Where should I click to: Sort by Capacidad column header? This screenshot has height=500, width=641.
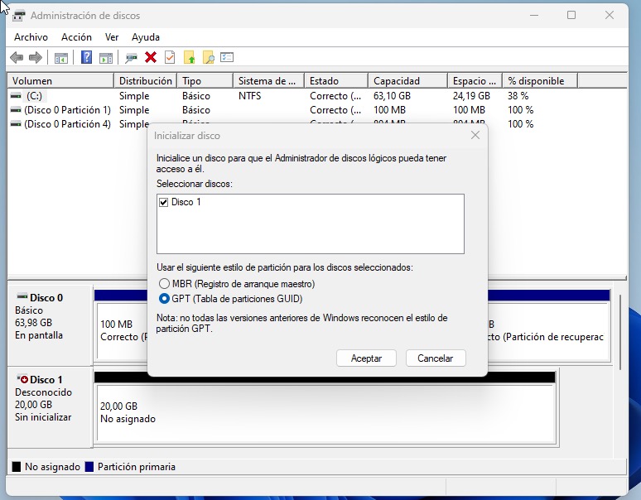point(408,81)
